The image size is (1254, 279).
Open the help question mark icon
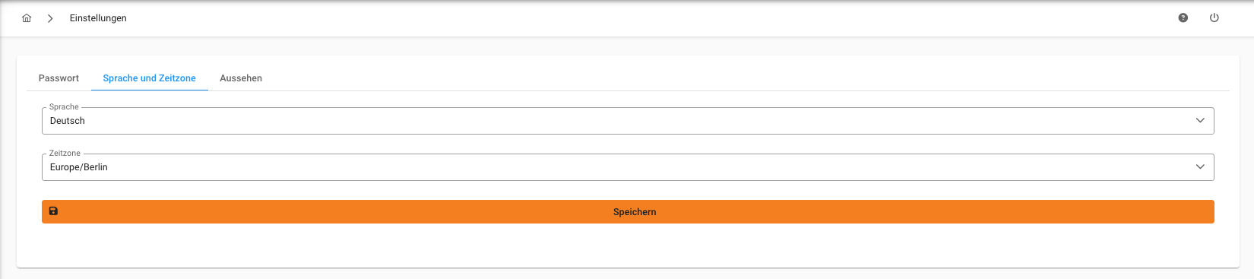click(x=1183, y=18)
